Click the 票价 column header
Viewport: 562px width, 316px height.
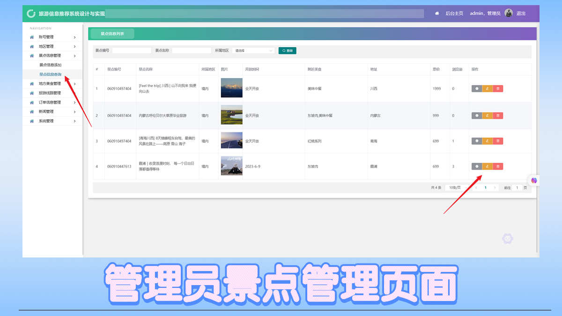click(x=436, y=69)
